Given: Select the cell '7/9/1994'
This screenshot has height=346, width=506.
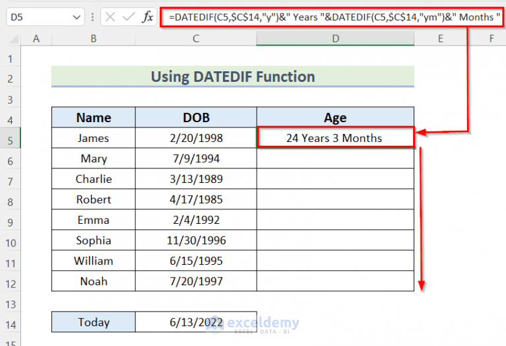Looking at the screenshot, I should [x=196, y=158].
